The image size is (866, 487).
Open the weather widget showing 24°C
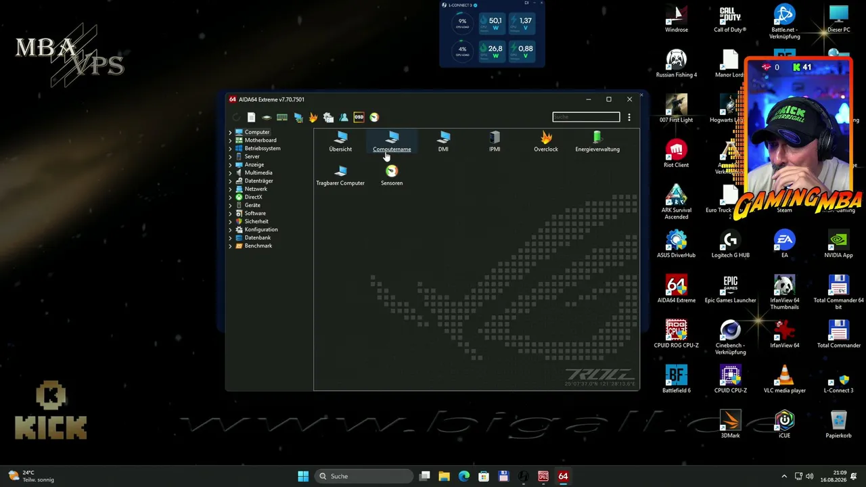point(31,476)
